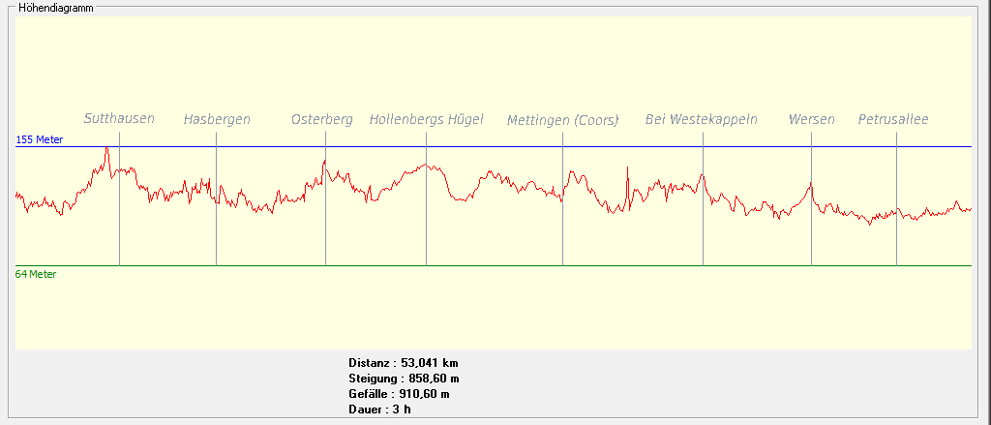This screenshot has height=425, width=991.
Task: Click the Sutthausen waypoint label
Action: point(119,119)
